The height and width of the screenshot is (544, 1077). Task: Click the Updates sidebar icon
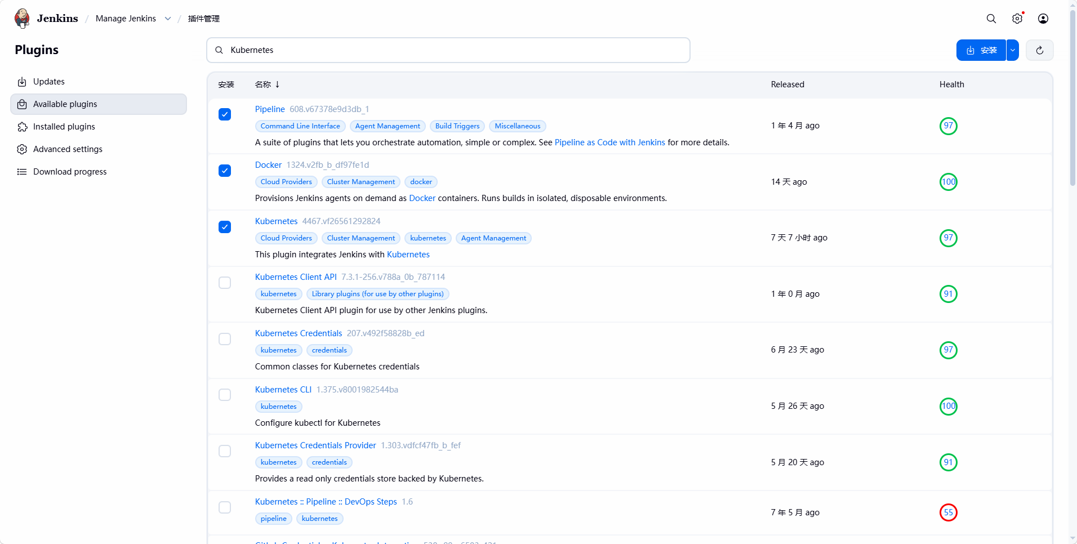click(x=22, y=82)
